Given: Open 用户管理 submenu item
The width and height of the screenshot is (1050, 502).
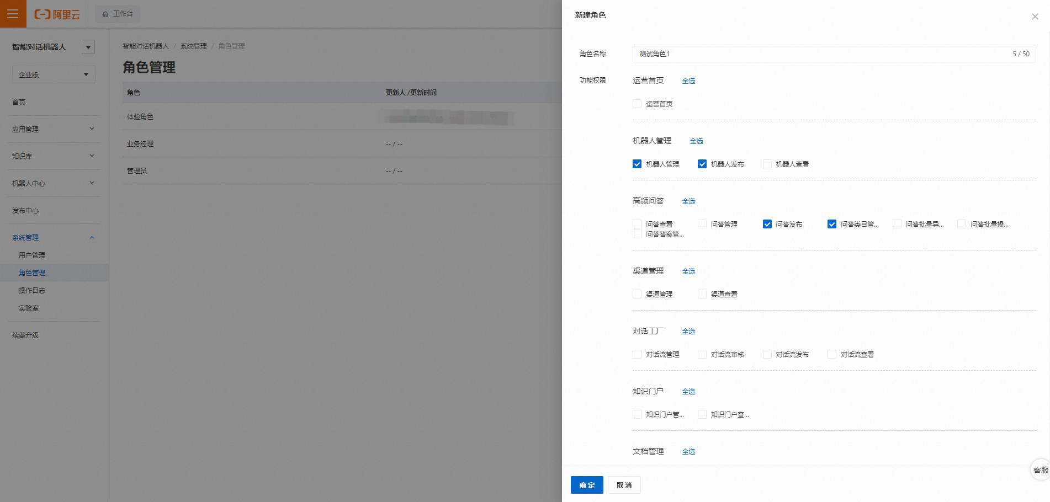Looking at the screenshot, I should [32, 255].
